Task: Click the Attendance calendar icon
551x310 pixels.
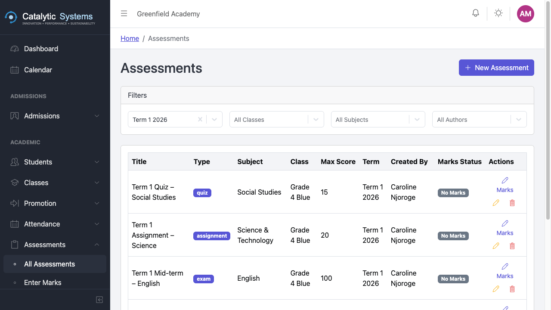Action: click(x=15, y=224)
